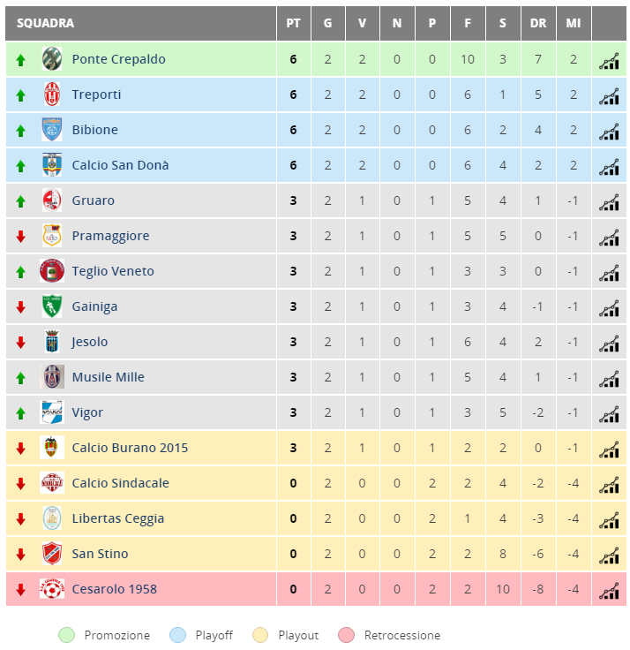
Task: Click the DR column header
Action: click(538, 23)
